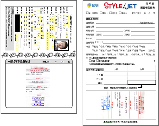The height and width of the screenshot is (126, 159).
Task: Click the 團體報名總表 title text
Action: (148, 7)
